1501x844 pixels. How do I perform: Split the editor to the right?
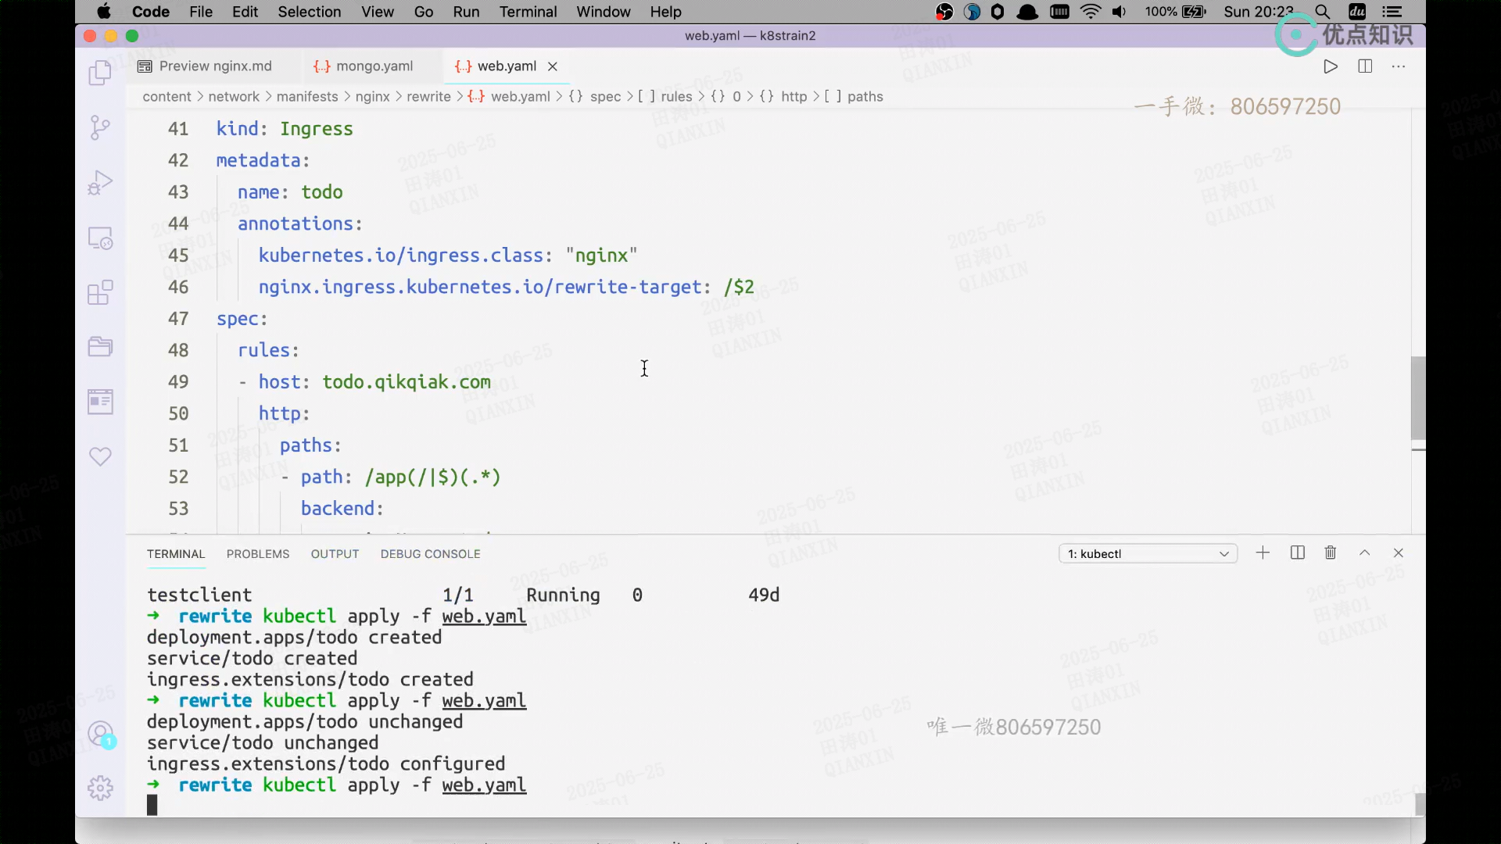coord(1365,66)
